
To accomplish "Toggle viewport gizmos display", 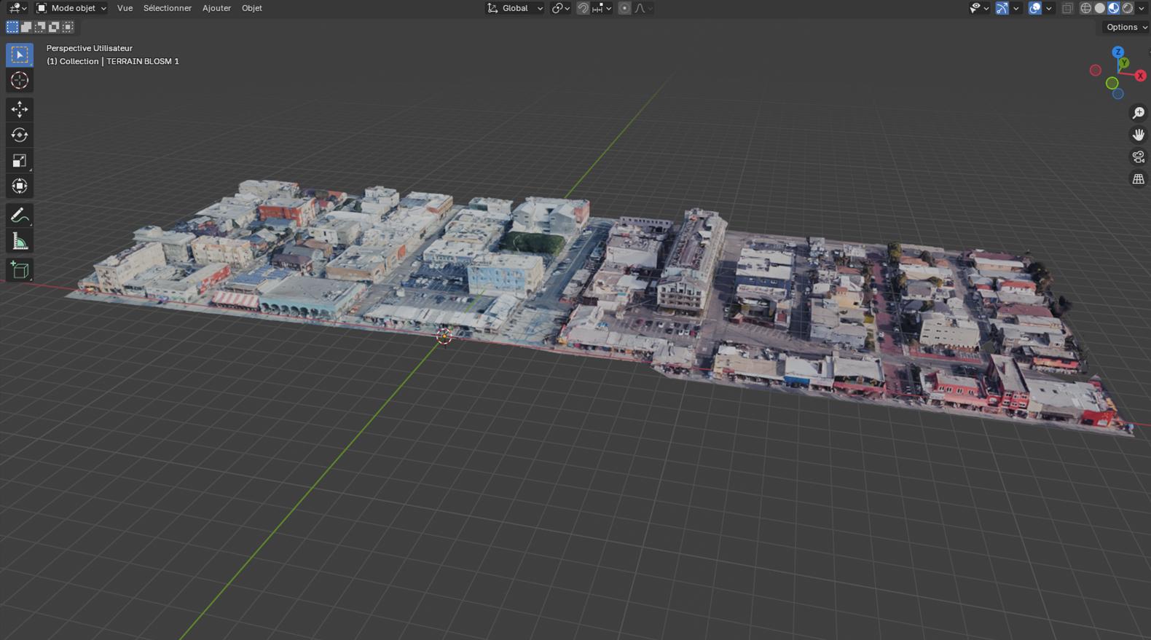I will coord(1002,8).
